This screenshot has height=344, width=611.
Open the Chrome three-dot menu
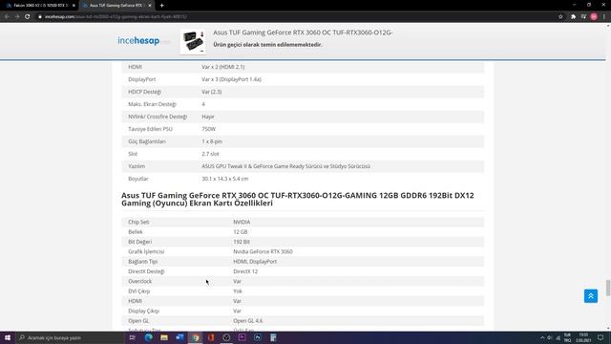coord(604,17)
